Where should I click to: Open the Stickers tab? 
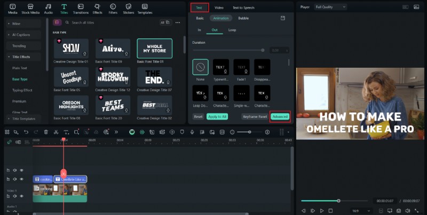tap(129, 9)
